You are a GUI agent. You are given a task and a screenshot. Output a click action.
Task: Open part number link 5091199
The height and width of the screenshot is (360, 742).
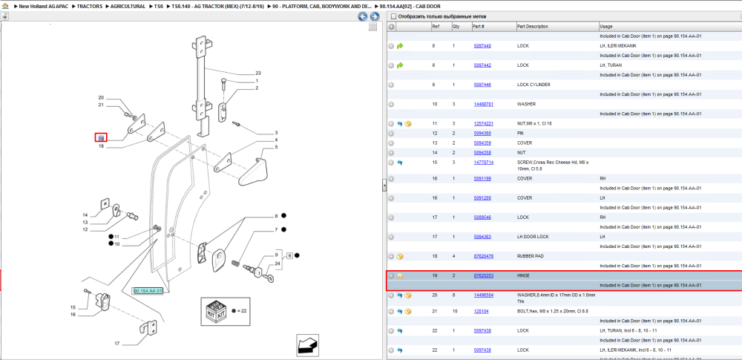click(x=482, y=179)
